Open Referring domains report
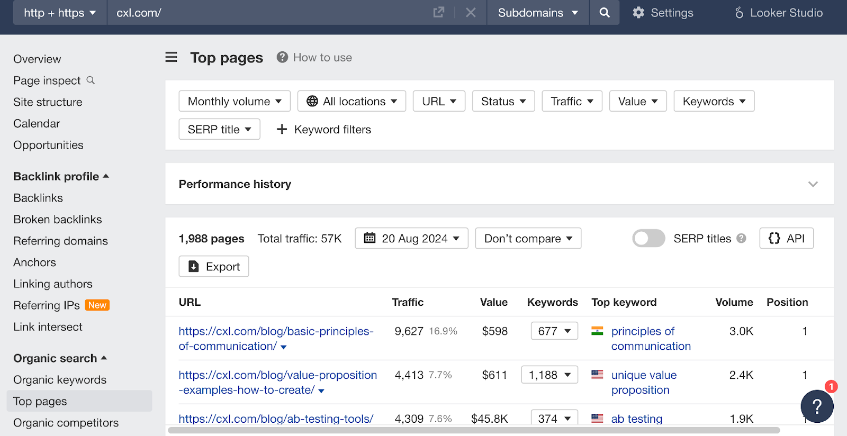This screenshot has height=436, width=847. tap(60, 241)
